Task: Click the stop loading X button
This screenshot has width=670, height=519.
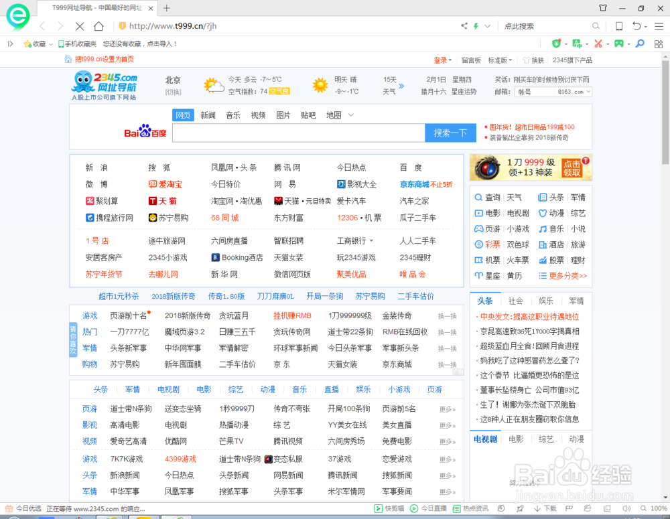Action: click(80, 26)
